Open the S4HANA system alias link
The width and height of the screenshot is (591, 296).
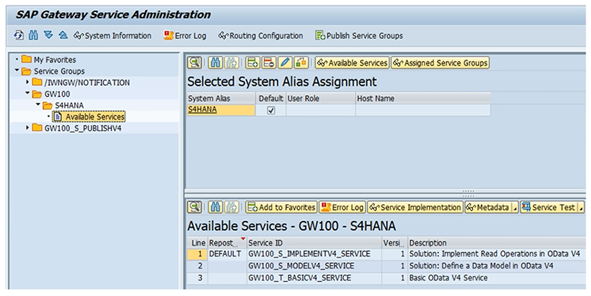[202, 111]
